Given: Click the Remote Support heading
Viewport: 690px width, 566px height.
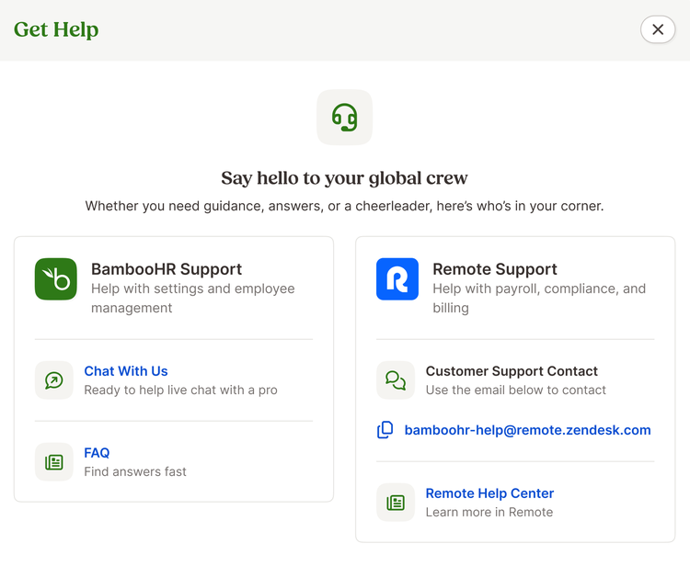Looking at the screenshot, I should pos(495,269).
